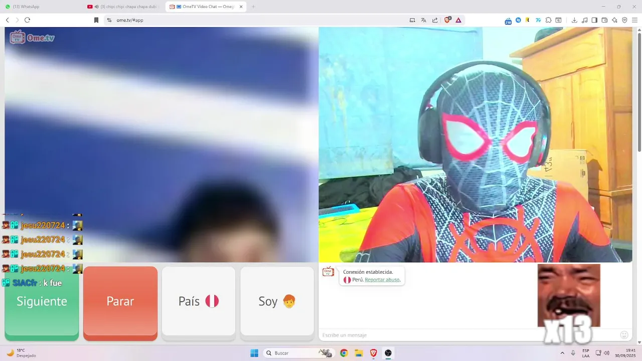Click the taskbar Buscar search box

point(299,353)
